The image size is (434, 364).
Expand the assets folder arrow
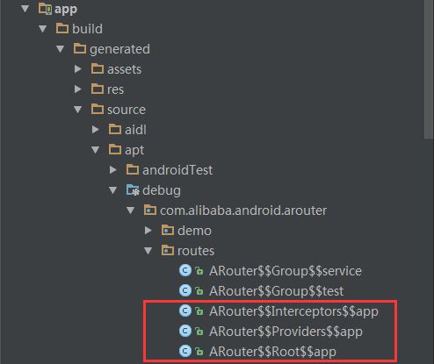coord(78,69)
